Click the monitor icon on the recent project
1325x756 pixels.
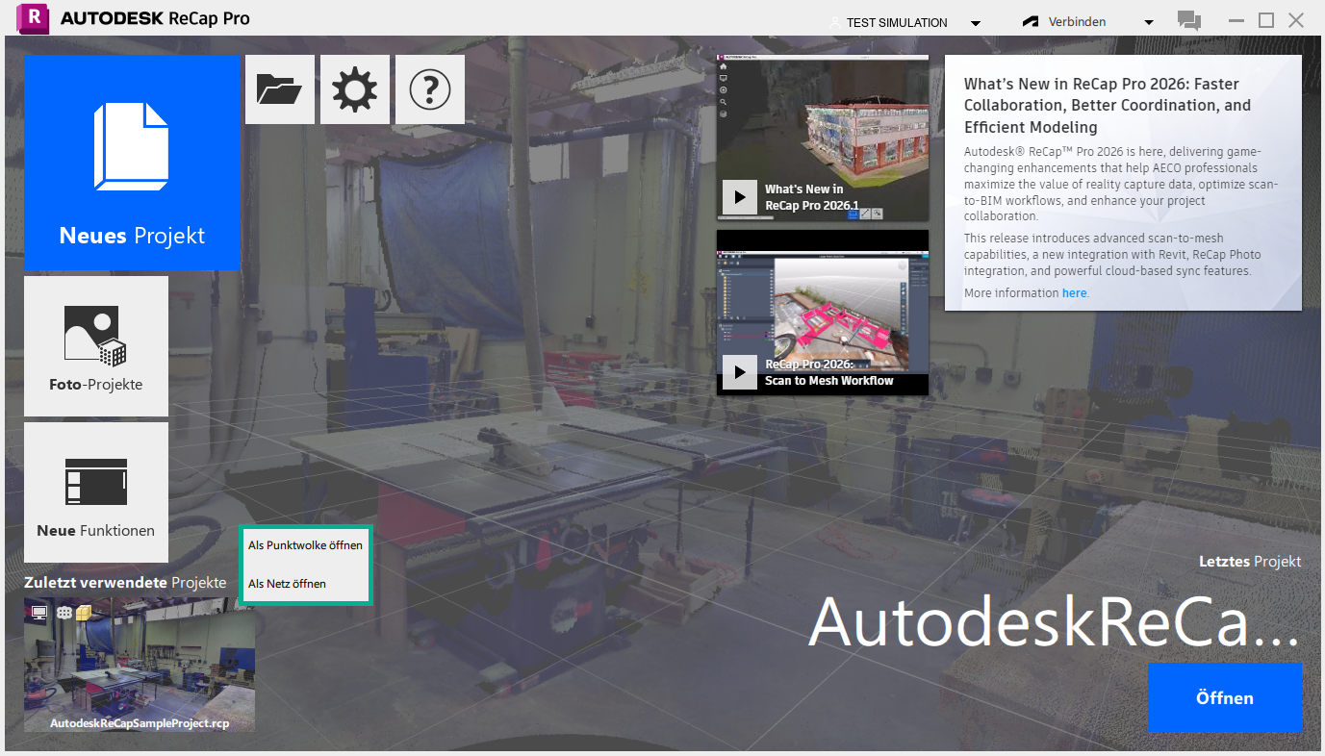pyautogui.click(x=39, y=612)
